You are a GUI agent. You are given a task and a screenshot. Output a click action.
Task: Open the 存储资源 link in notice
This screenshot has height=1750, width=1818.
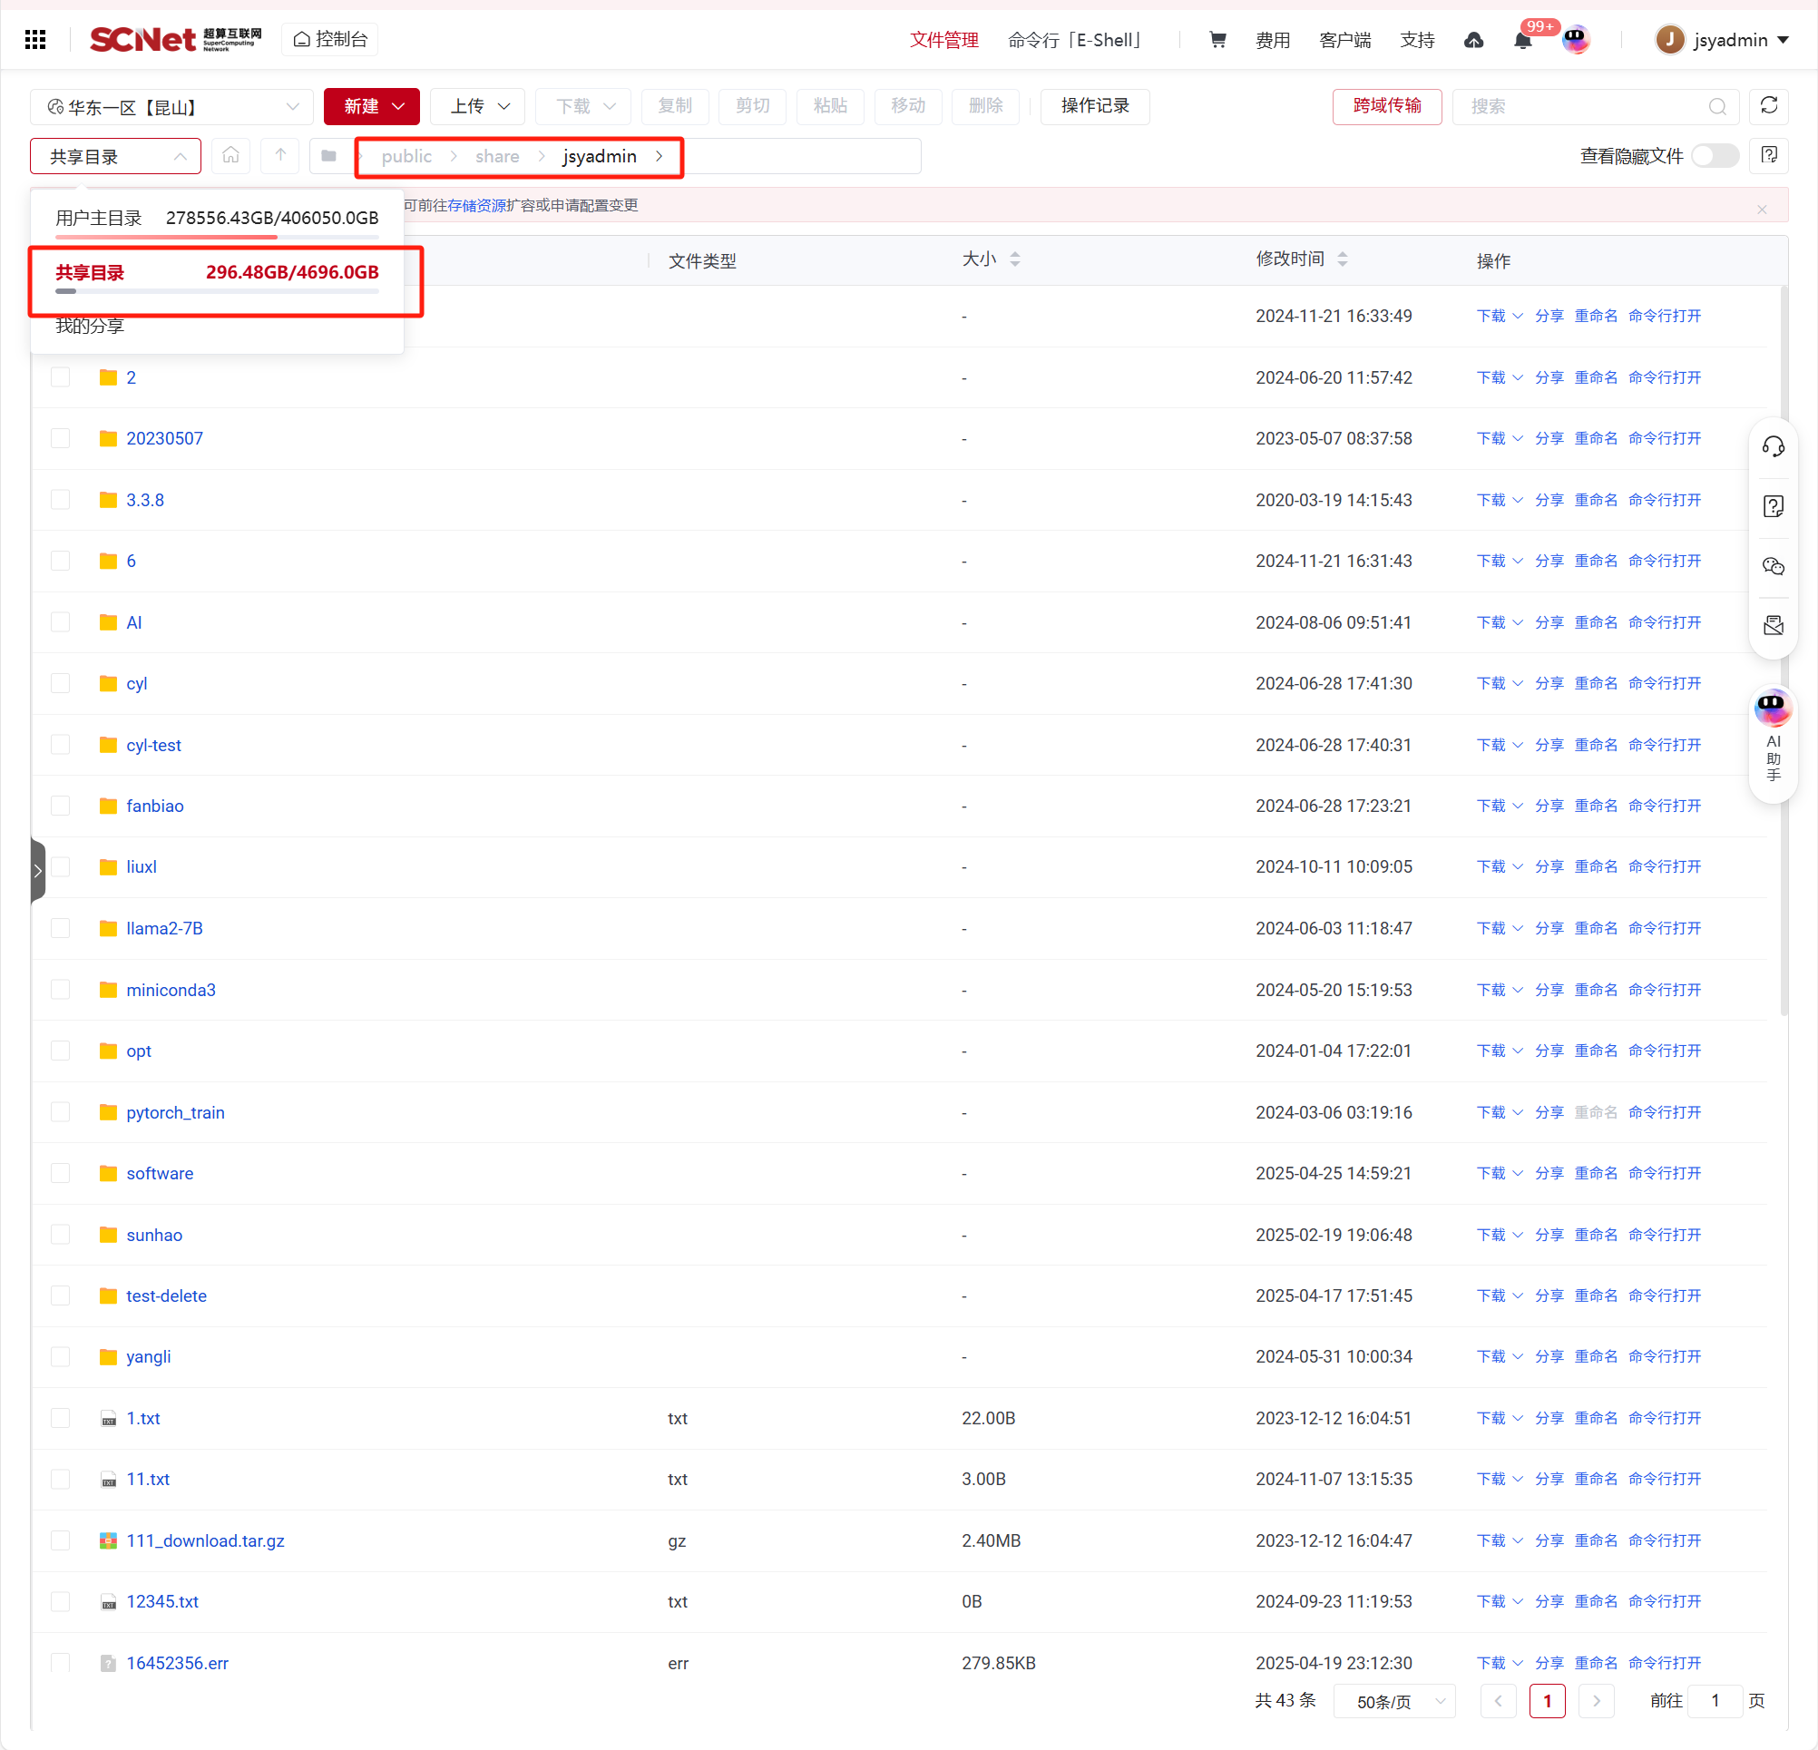(477, 205)
